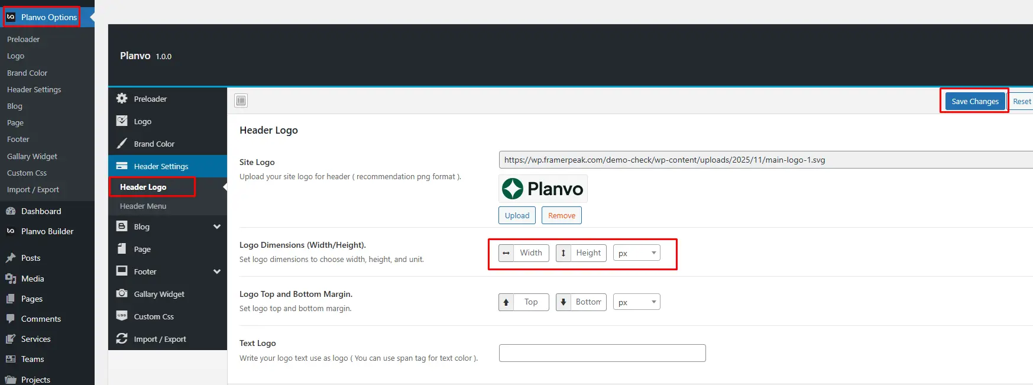The width and height of the screenshot is (1033, 385).
Task: Click the Media icon in admin menu
Action: pos(11,279)
